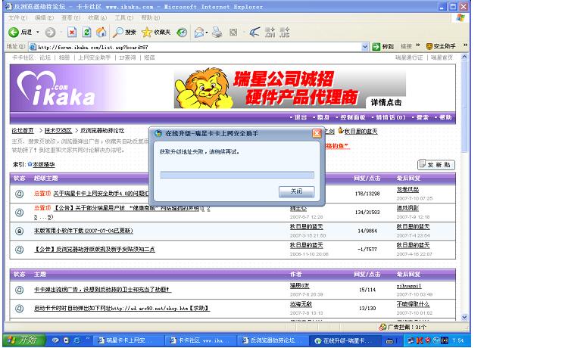The height and width of the screenshot is (348, 562).
Task: Open the Back button history dropdown arrow
Action: tap(38, 33)
